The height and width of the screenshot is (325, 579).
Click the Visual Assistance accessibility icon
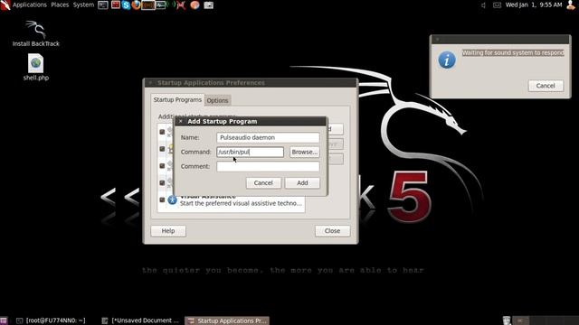click(173, 200)
